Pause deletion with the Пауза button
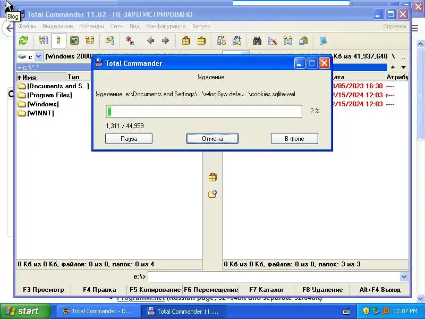 [x=129, y=139]
